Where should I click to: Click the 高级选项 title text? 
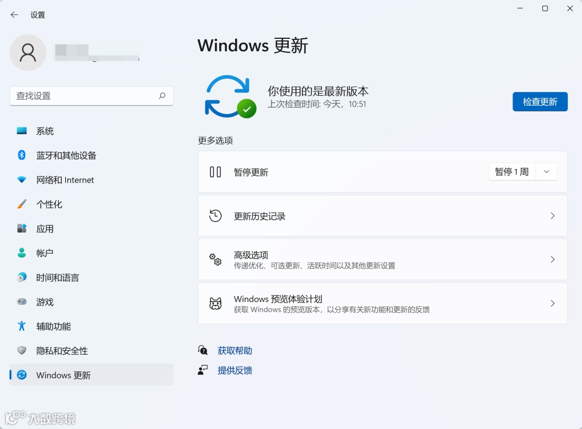pyautogui.click(x=251, y=255)
